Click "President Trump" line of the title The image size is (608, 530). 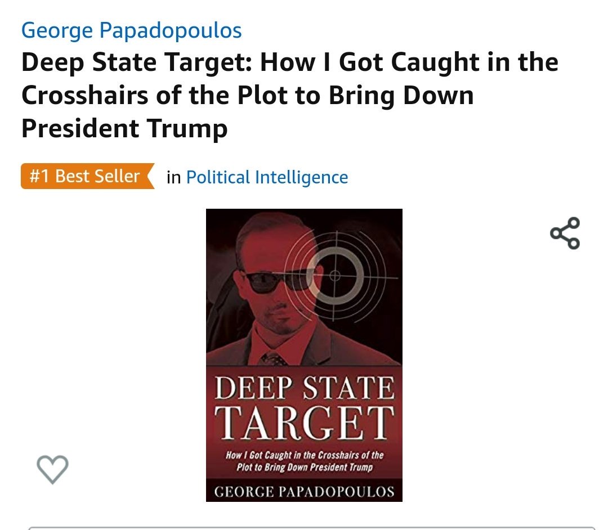tap(124, 129)
